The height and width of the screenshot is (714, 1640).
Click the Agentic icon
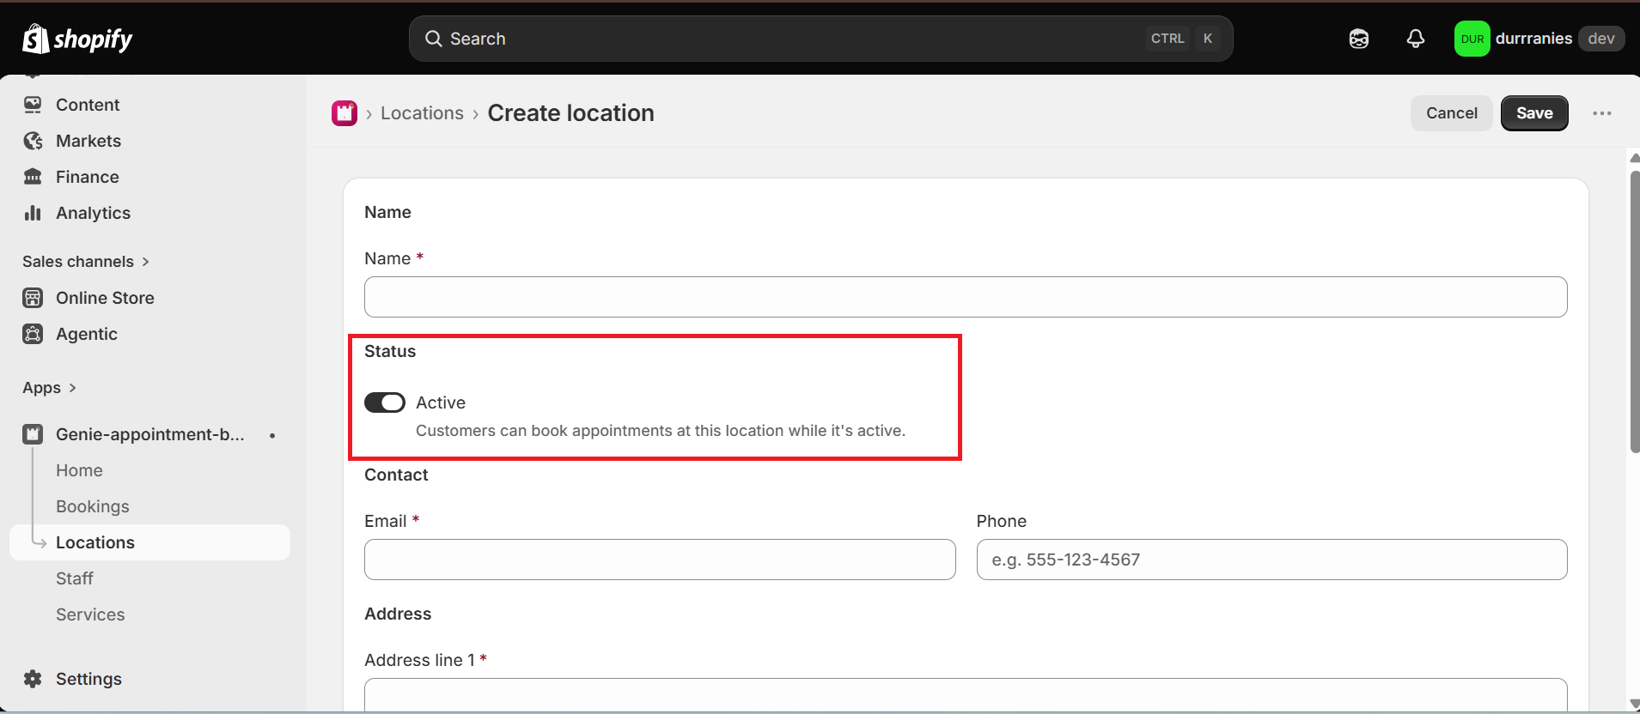pos(33,334)
